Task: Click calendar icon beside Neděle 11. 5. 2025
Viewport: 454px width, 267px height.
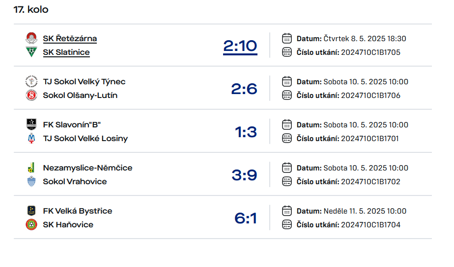Action: [x=286, y=211]
